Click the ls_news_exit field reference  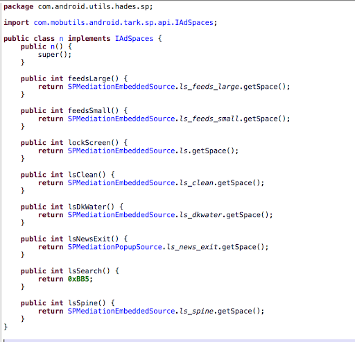coord(192,247)
